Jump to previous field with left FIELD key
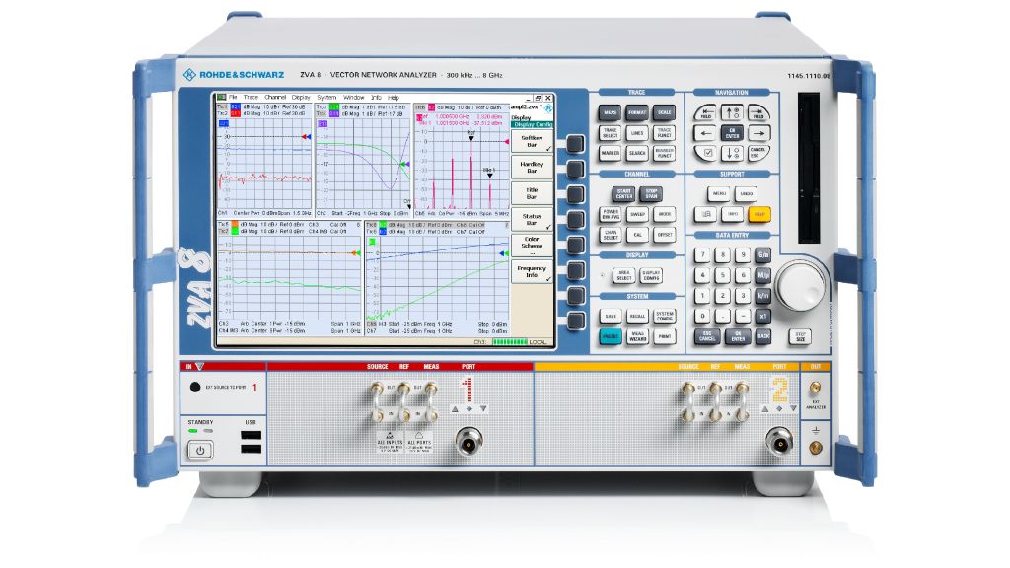 705,113
